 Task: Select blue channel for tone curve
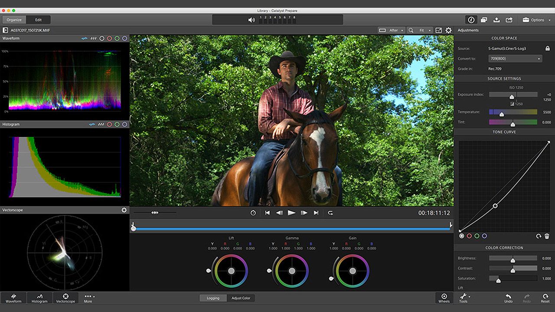484,236
